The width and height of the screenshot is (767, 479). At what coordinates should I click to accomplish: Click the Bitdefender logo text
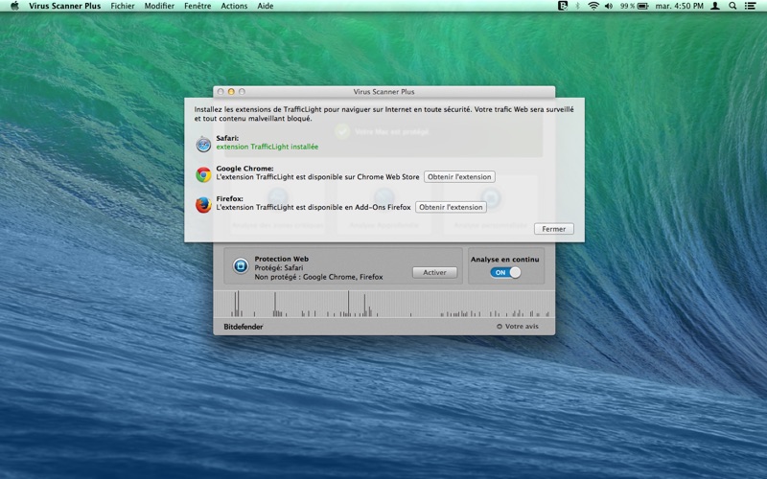tap(244, 327)
